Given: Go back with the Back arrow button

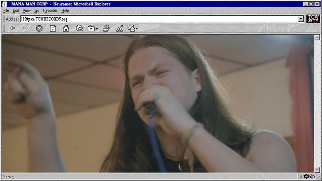Looking at the screenshot, I should 13,28.
